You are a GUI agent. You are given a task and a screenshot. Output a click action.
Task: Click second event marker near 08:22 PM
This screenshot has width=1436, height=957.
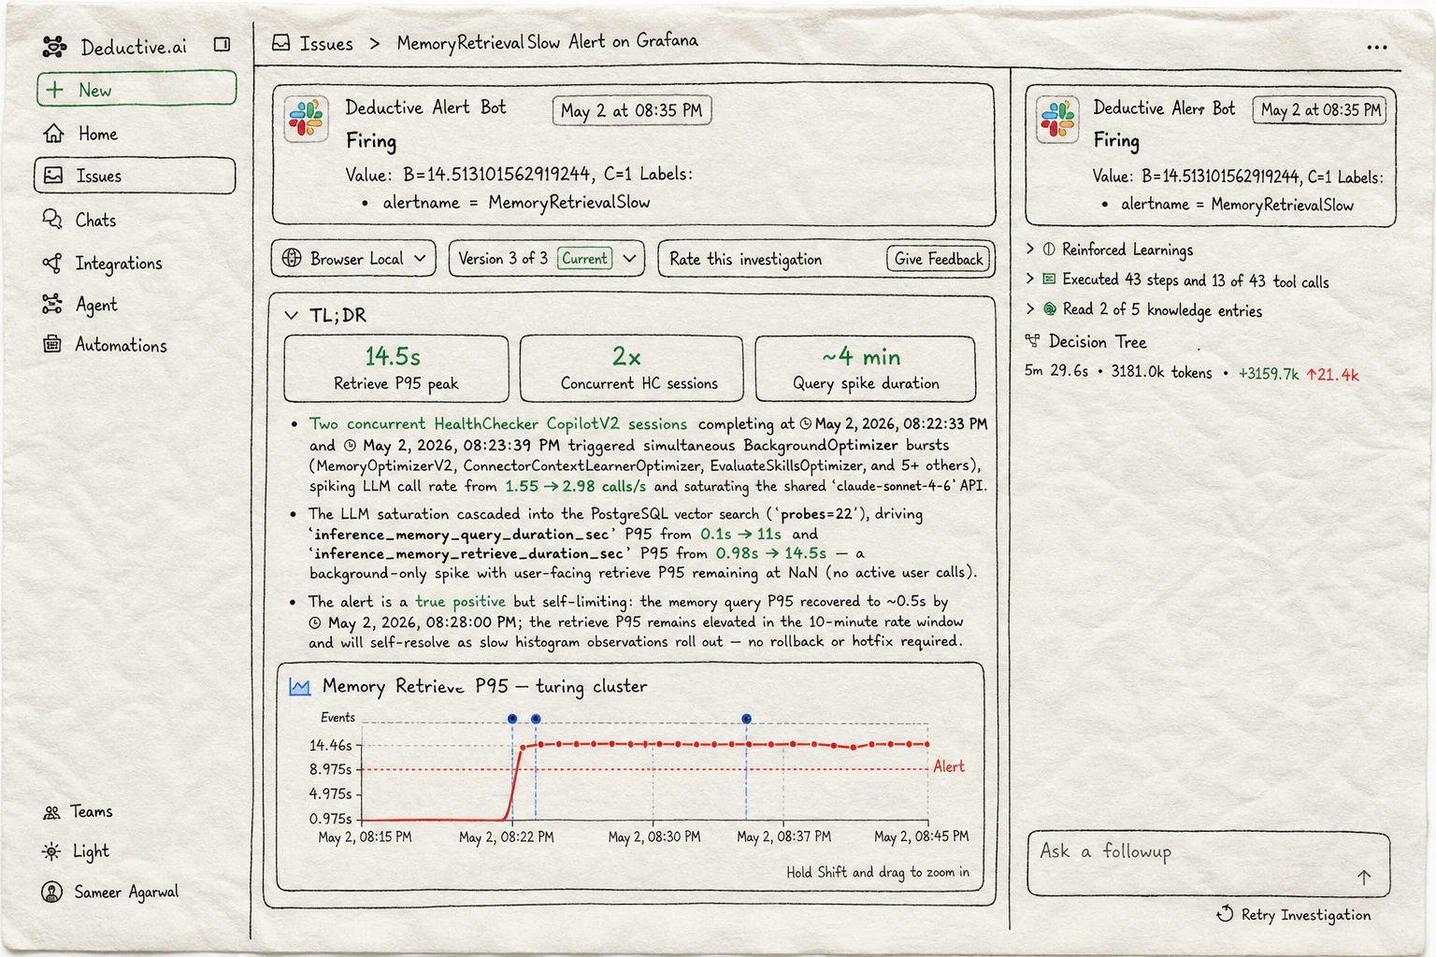[x=536, y=718]
